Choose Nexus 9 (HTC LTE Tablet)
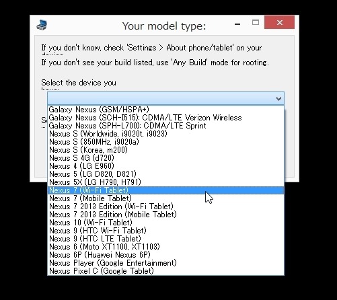Image resolution: width=337 pixels, height=300 pixels. click(165, 239)
